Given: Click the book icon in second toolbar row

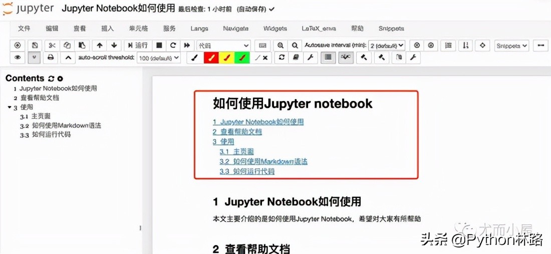Looking at the screenshot, I should (x=296, y=57).
